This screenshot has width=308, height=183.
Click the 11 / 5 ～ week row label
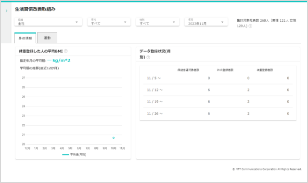coord(154,78)
